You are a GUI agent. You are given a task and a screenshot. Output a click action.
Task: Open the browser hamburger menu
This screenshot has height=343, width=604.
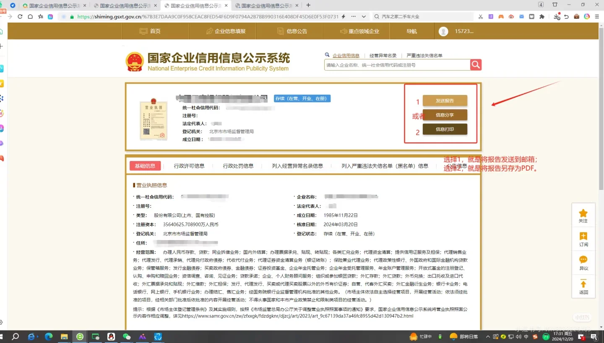pos(597,17)
